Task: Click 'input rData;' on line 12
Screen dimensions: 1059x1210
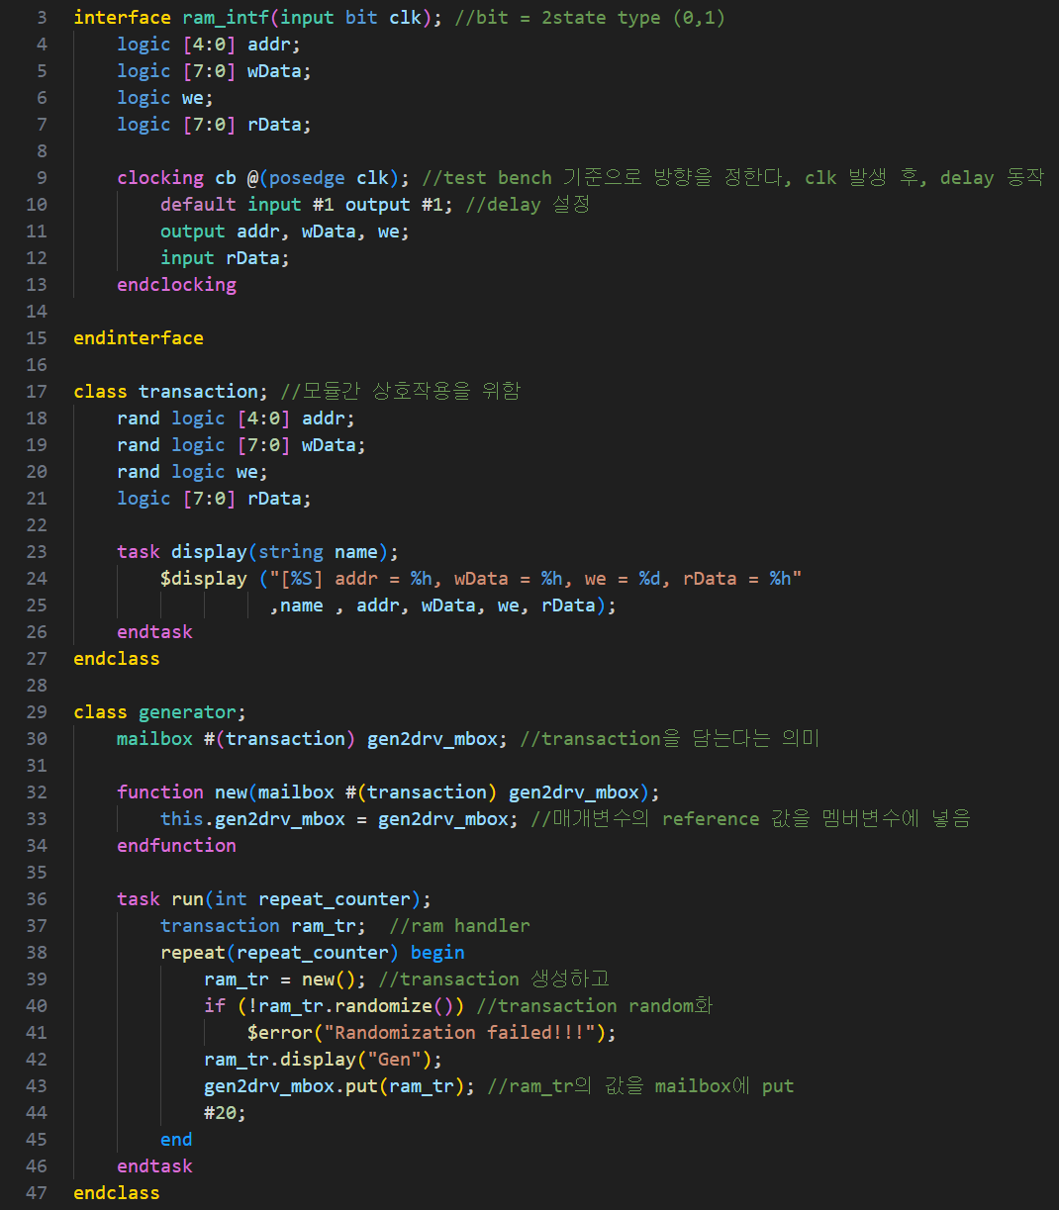Action: [226, 258]
